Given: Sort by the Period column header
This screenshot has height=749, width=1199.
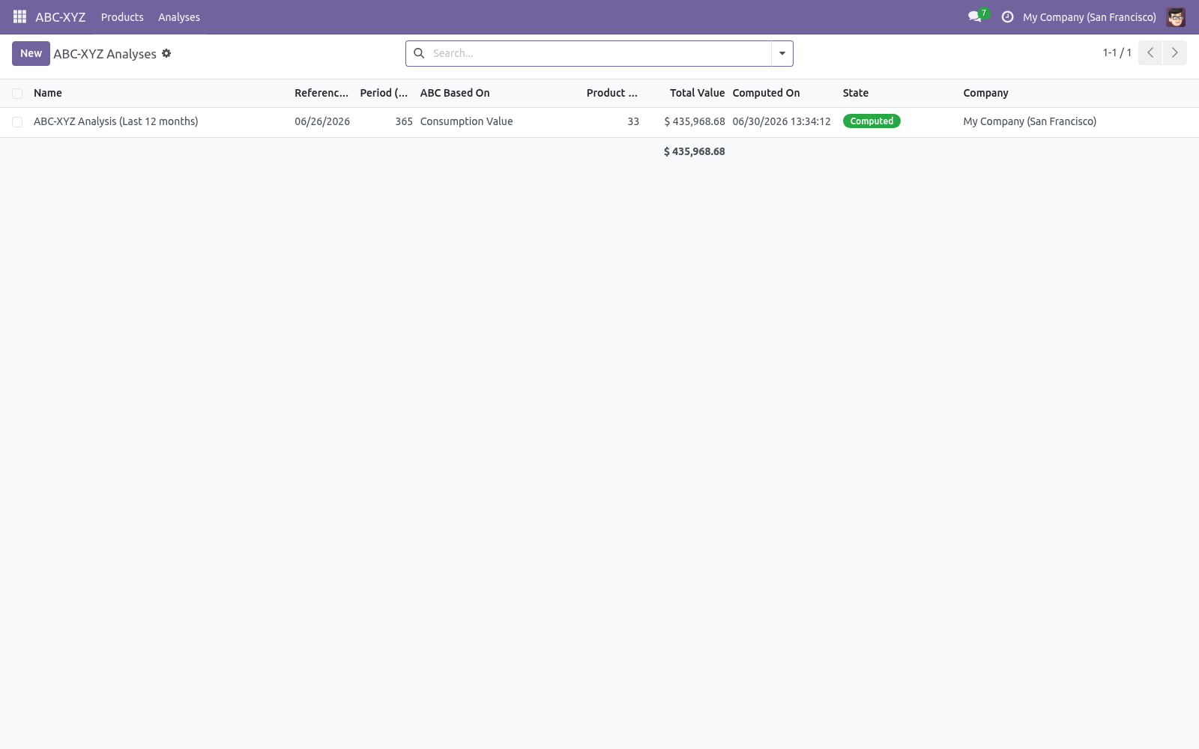Looking at the screenshot, I should 385,93.
